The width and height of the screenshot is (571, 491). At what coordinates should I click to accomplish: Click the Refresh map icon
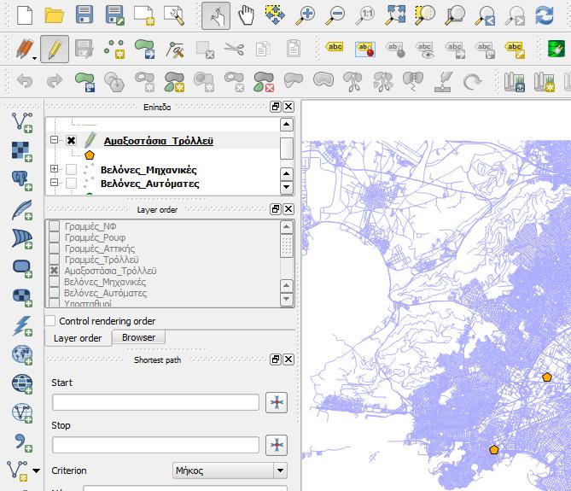tap(545, 15)
